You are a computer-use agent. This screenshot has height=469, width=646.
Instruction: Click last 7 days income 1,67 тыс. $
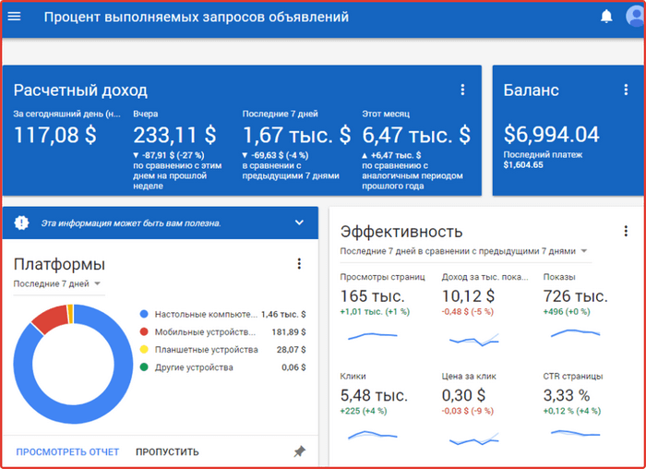[x=296, y=135]
